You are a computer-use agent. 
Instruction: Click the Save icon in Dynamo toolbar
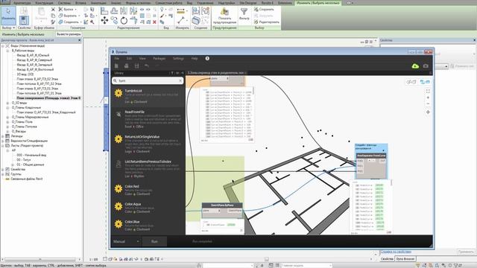click(x=136, y=66)
